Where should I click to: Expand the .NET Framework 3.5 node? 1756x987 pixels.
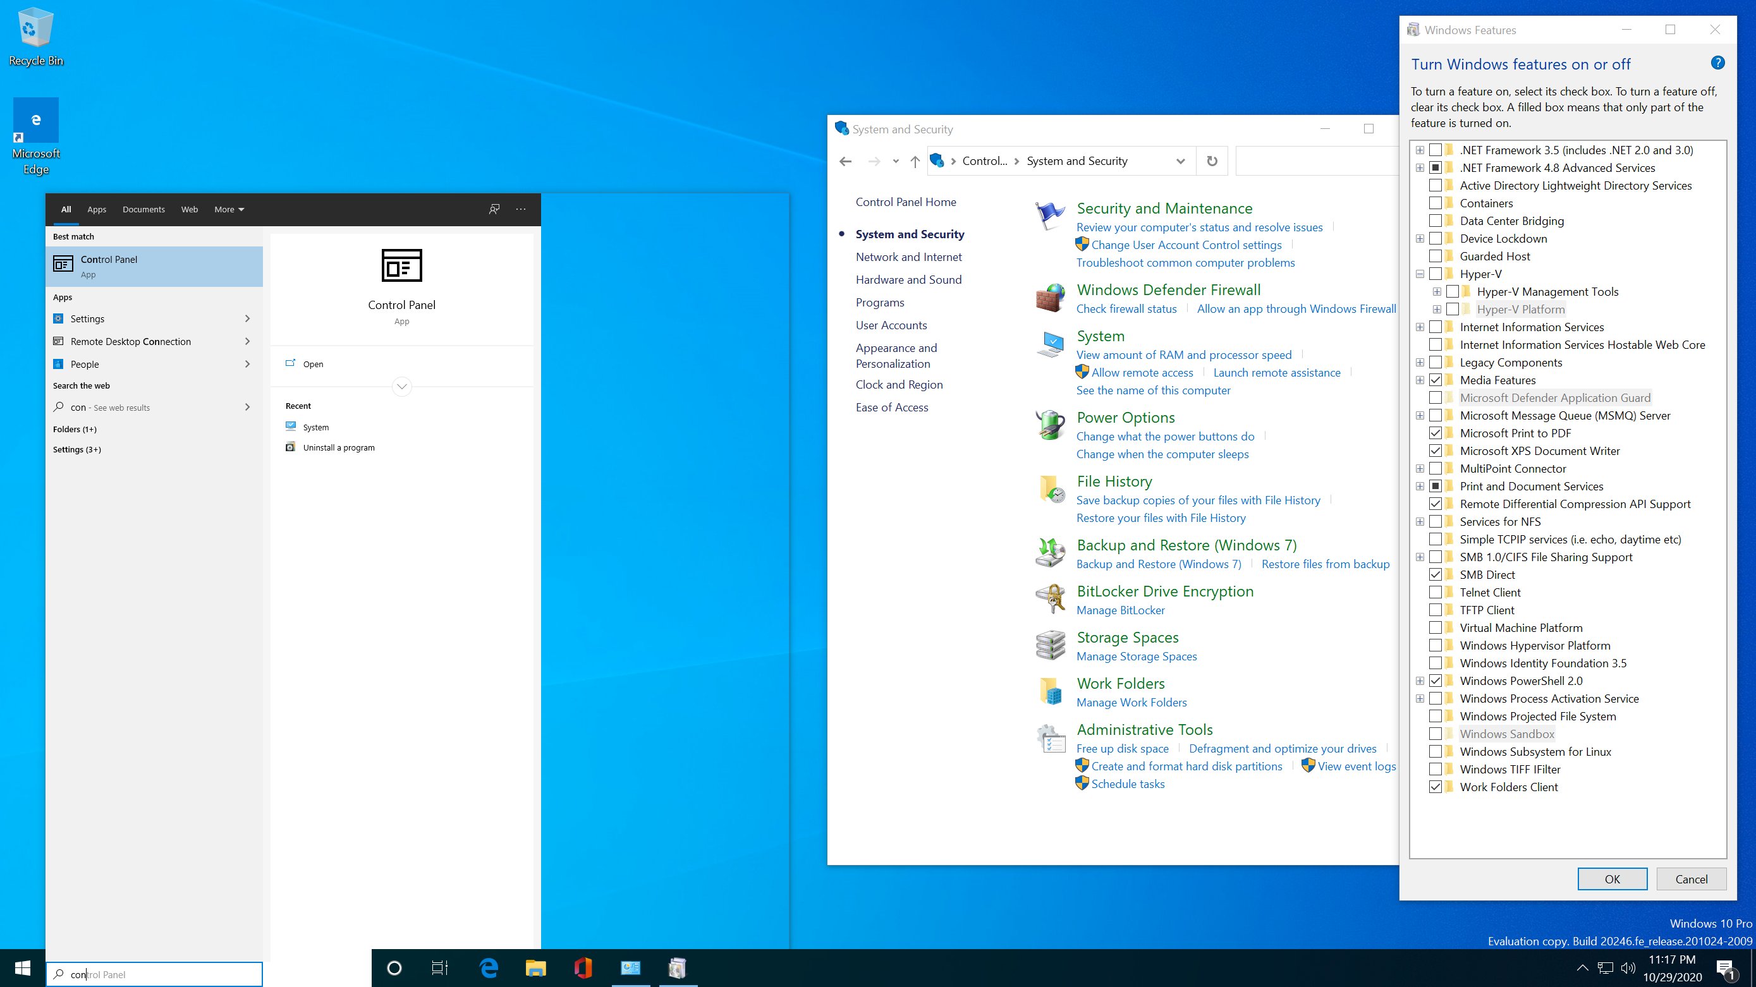1420,150
